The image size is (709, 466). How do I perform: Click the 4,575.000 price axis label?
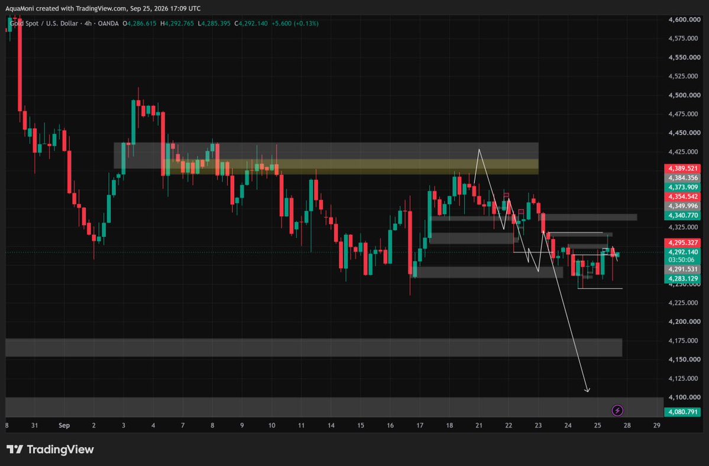(x=684, y=38)
